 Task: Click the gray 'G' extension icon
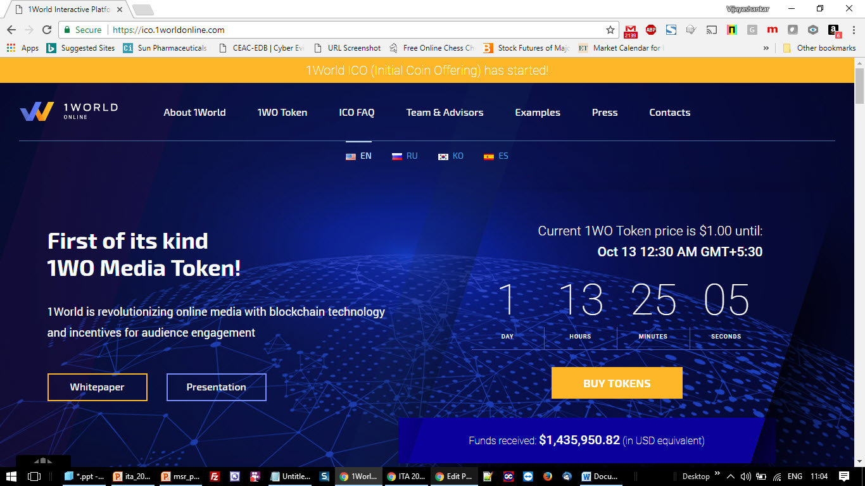point(752,30)
